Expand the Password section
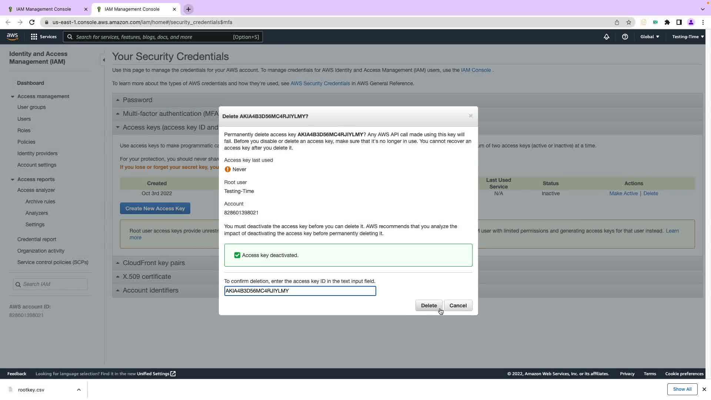 [137, 100]
